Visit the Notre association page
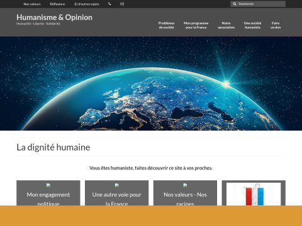 226,25
